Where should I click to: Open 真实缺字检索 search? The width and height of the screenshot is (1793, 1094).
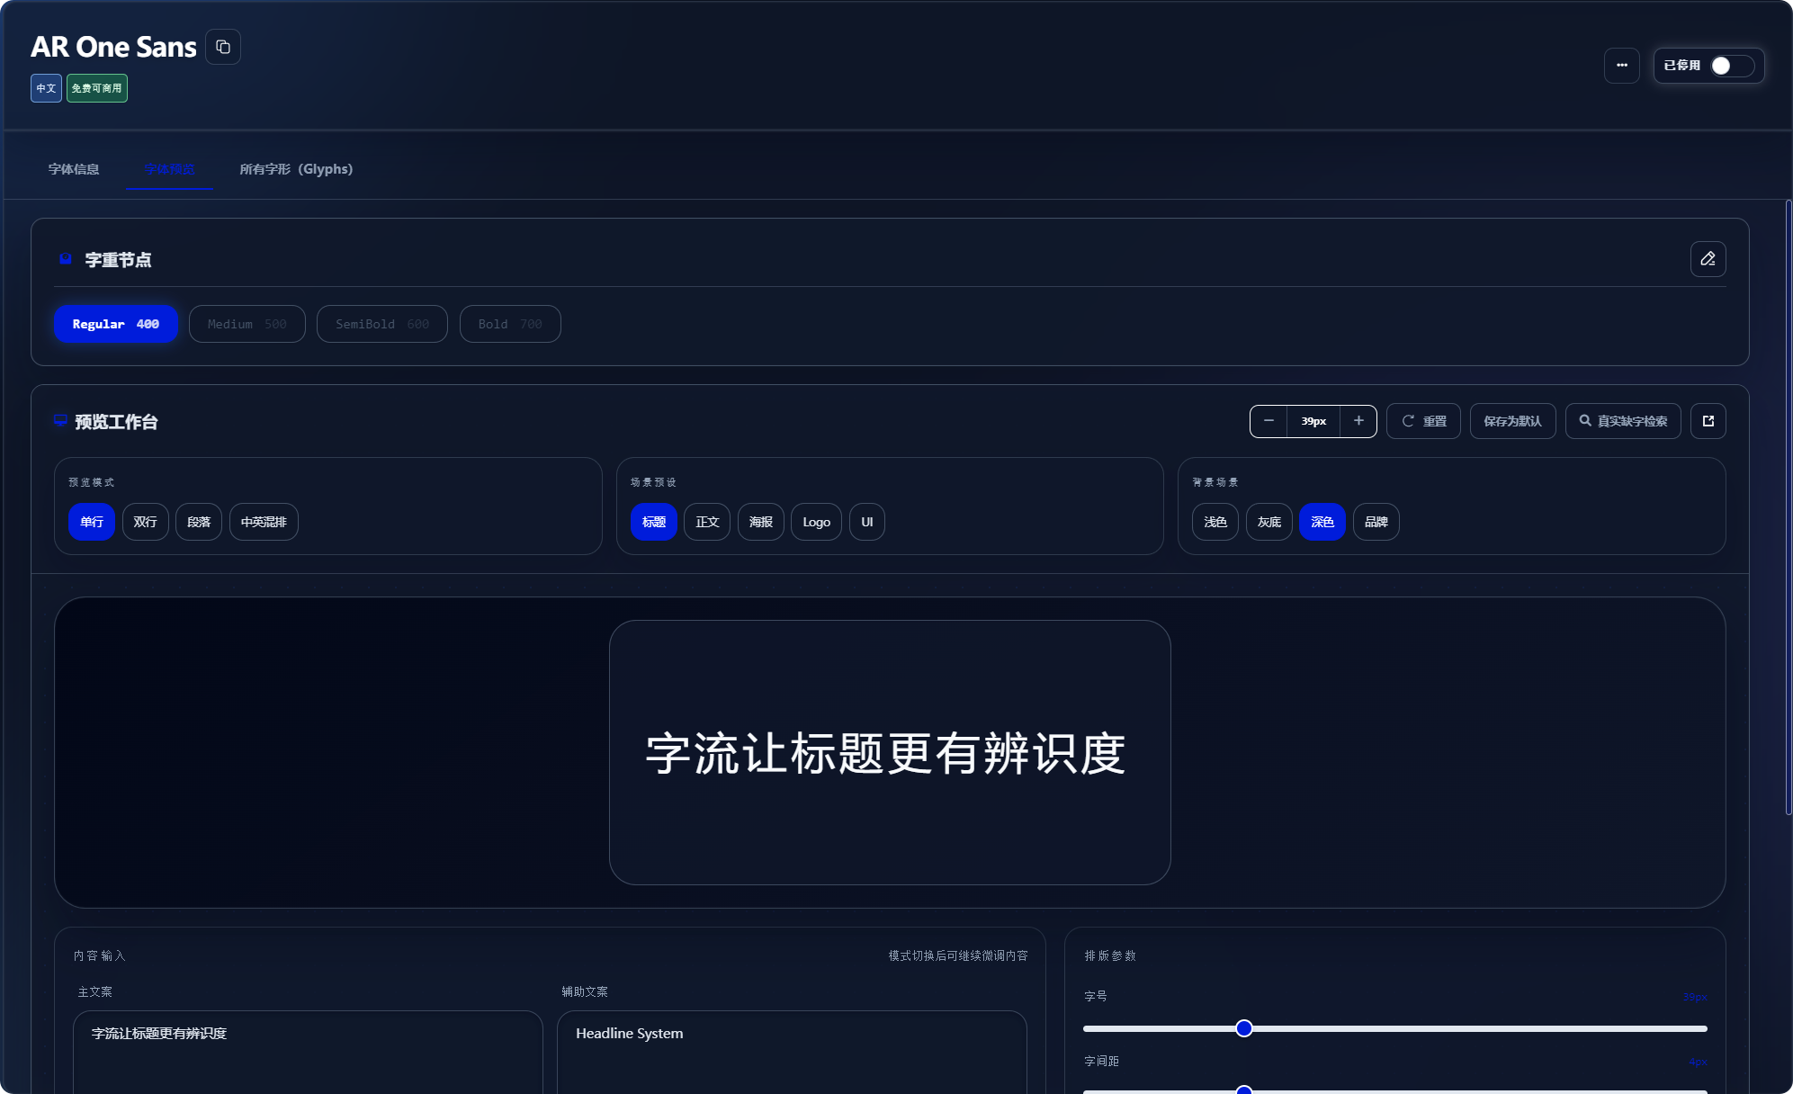pos(1623,421)
